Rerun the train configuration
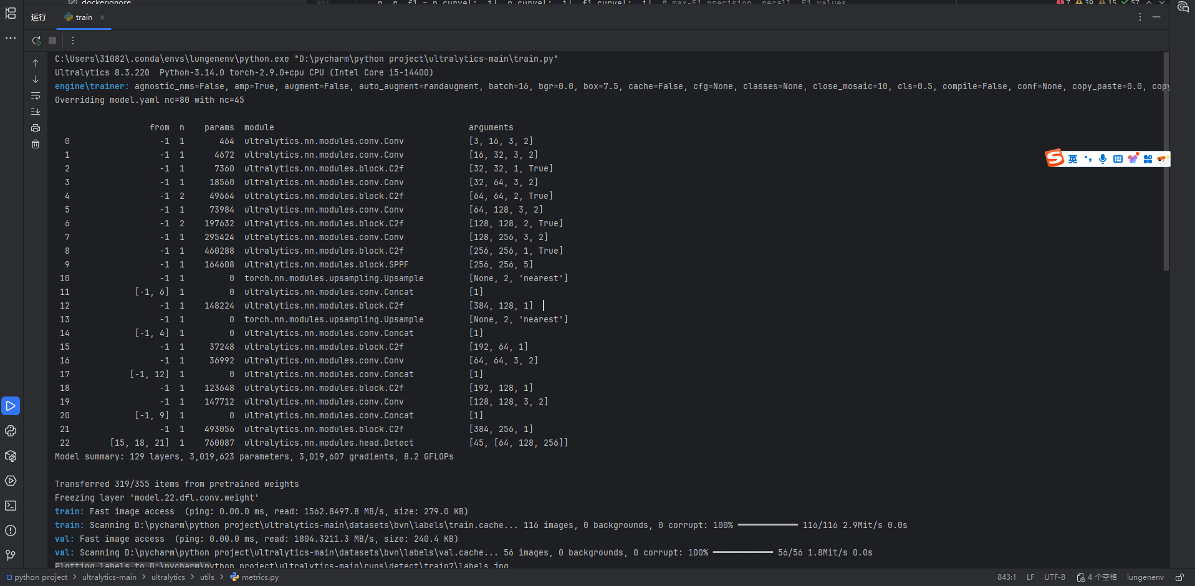1195x586 pixels. (x=36, y=41)
